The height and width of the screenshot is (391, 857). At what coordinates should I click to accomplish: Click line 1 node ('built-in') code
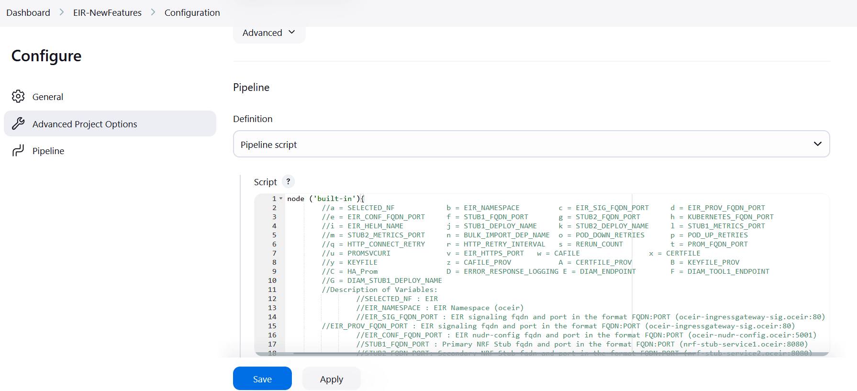click(x=326, y=199)
